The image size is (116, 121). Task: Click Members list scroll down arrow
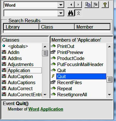109,95
